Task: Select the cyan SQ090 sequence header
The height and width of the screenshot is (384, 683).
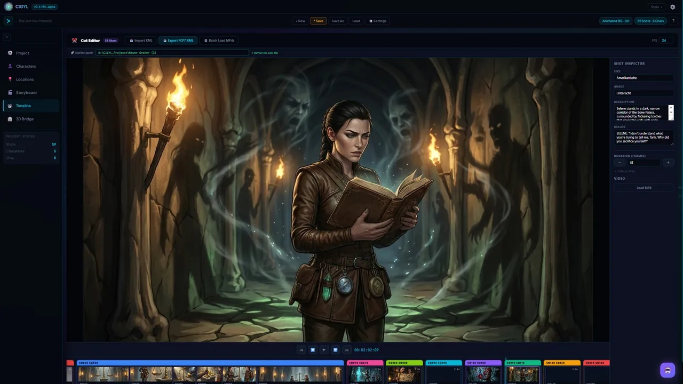Action: pos(444,363)
